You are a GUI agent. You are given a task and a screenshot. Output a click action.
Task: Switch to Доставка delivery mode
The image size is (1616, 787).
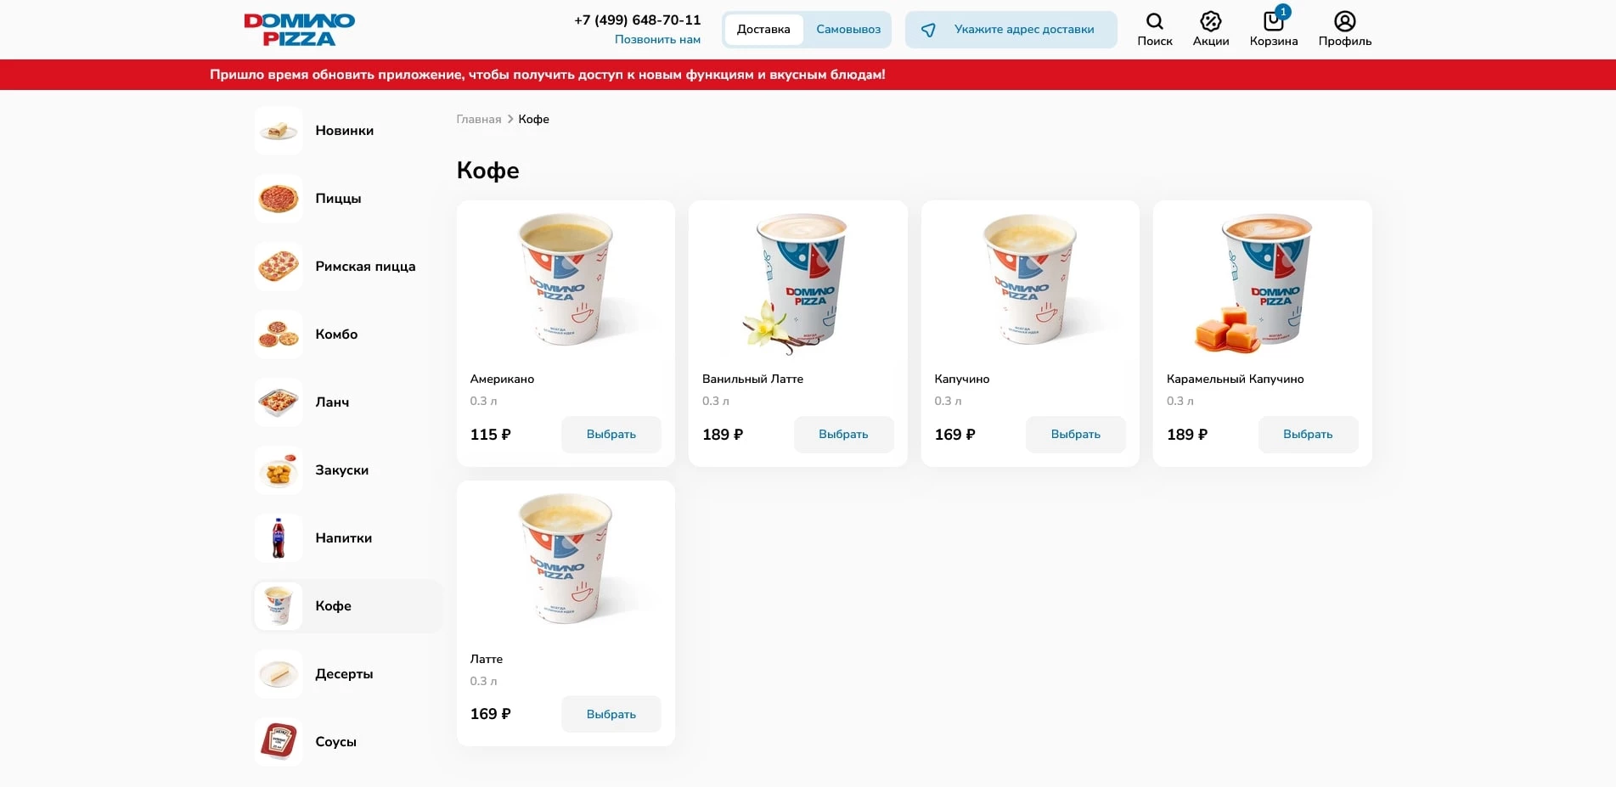tap(763, 30)
